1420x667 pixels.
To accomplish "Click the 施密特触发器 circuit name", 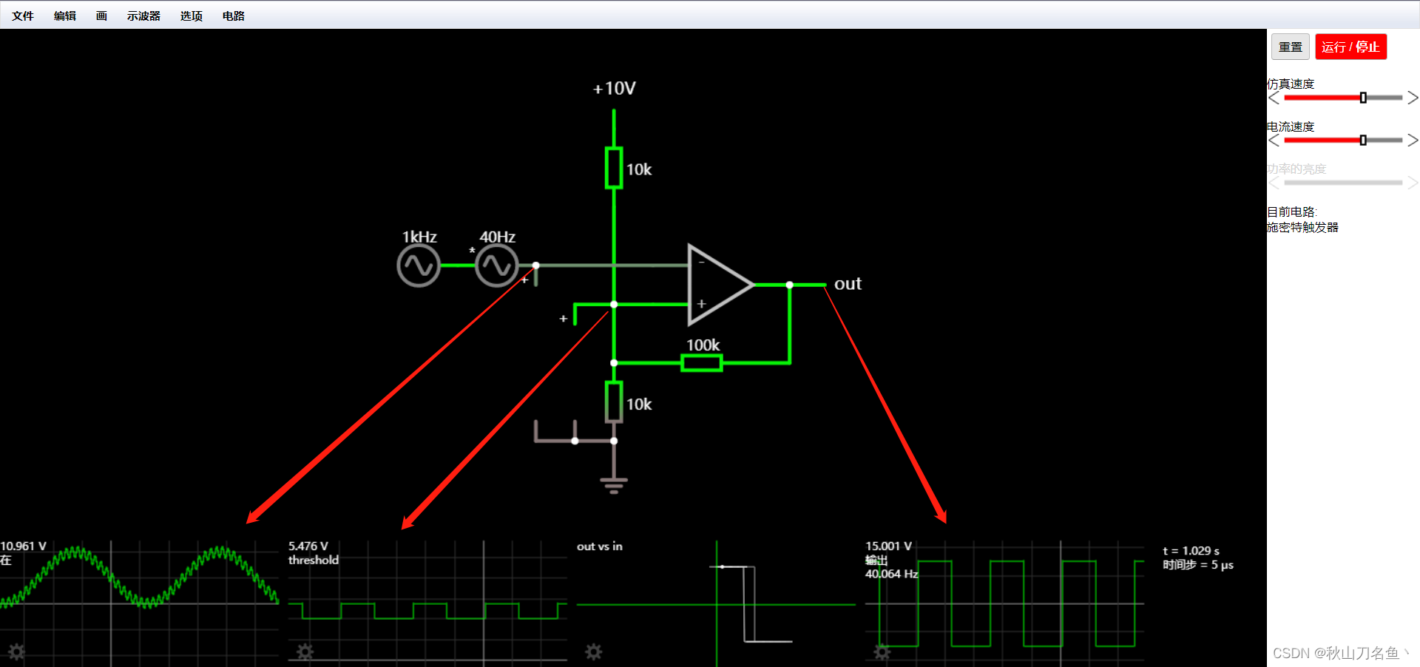I will click(x=1303, y=228).
